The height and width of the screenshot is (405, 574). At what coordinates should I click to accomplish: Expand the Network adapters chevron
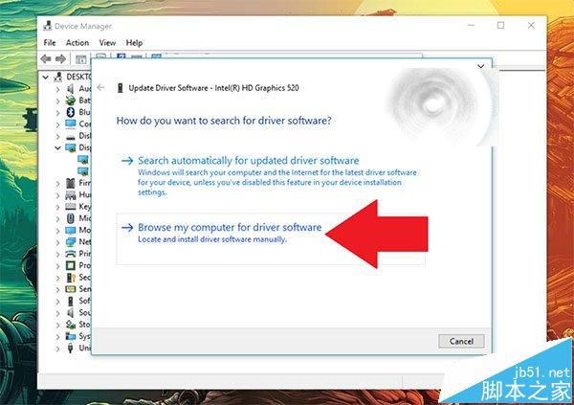point(57,242)
